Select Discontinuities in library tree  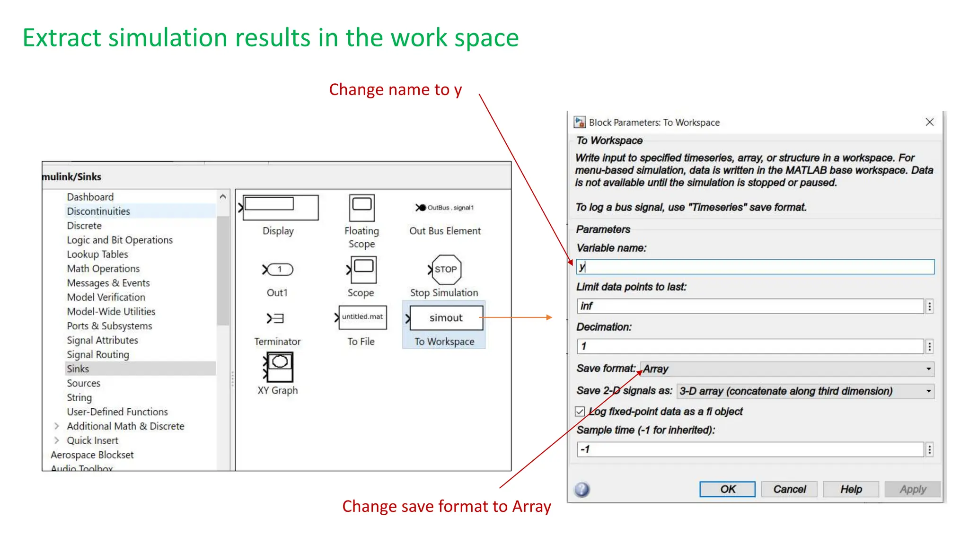[98, 211]
